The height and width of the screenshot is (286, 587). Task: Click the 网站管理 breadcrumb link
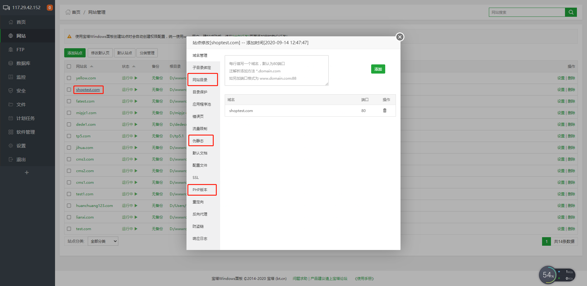(x=97, y=12)
